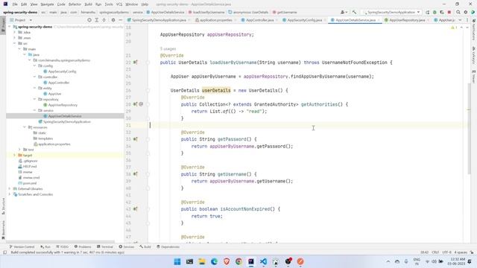This screenshot has height=268, width=477.
Task: Select AppSecurityConfig in the project tree
Action: (x=62, y=71)
